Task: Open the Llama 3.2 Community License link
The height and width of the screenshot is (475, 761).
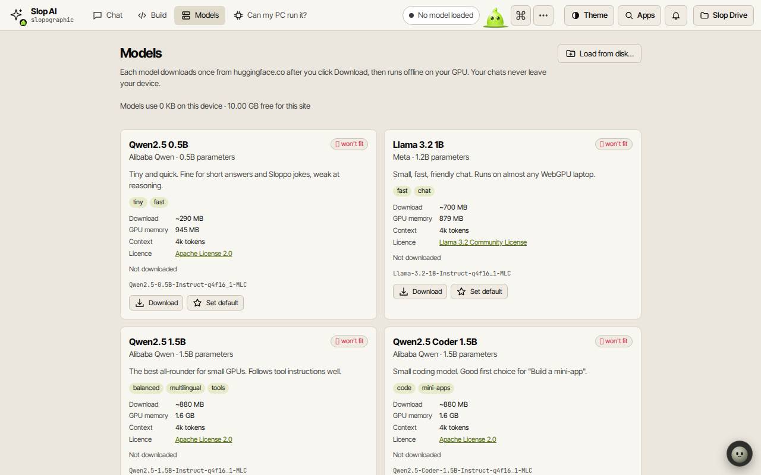Action: pyautogui.click(x=483, y=242)
